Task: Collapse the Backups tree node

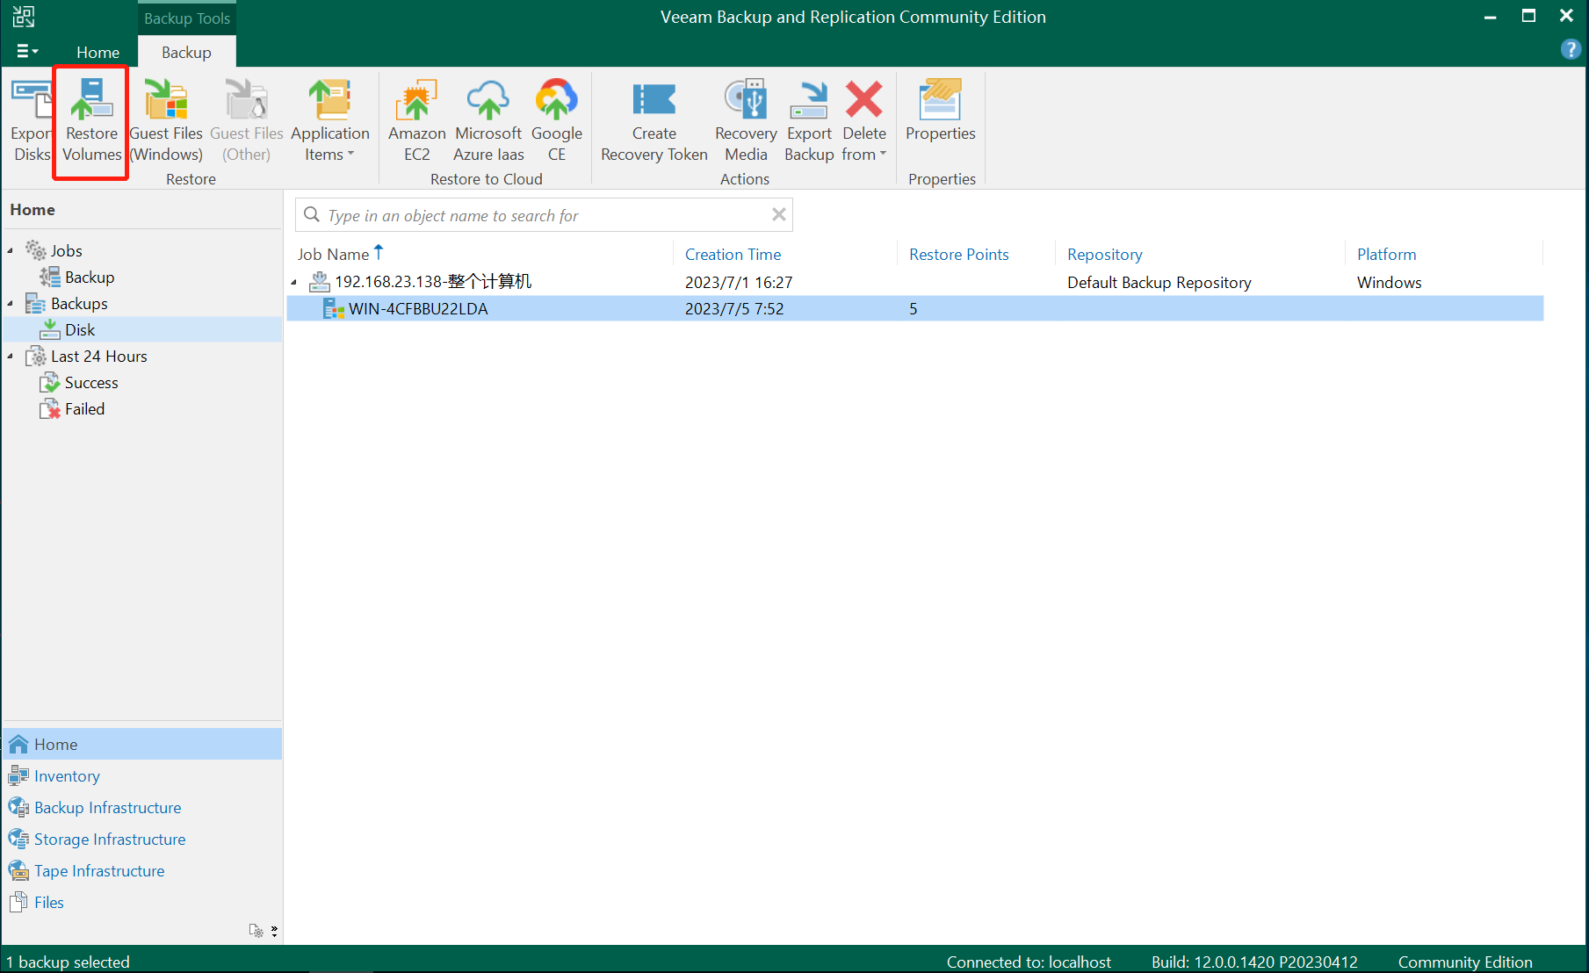Action: (x=11, y=304)
